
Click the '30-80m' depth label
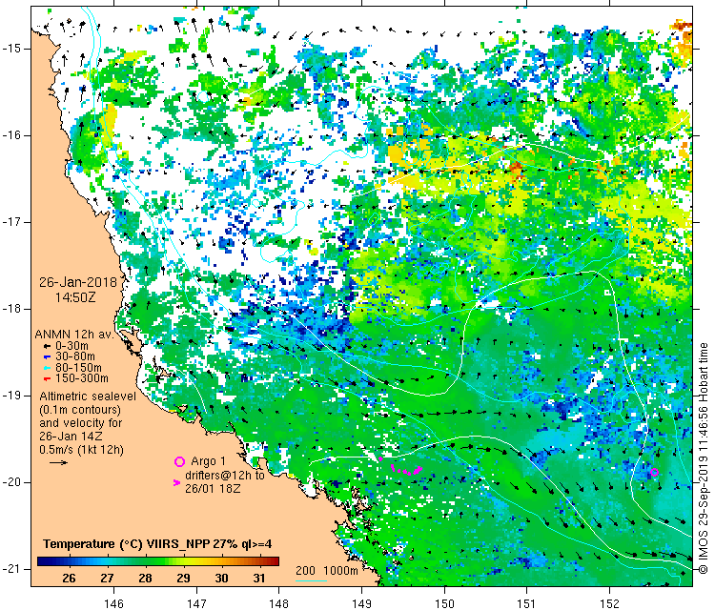(x=75, y=357)
